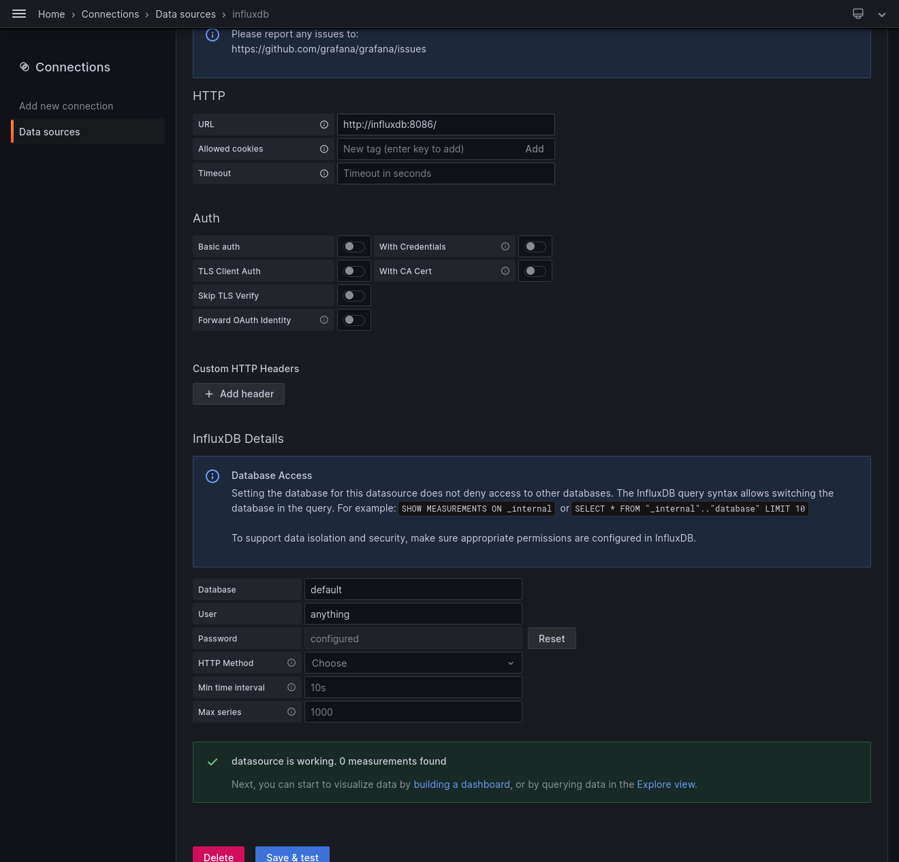The height and width of the screenshot is (862, 899).
Task: Click the Allowed cookies info icon
Action: click(x=324, y=149)
